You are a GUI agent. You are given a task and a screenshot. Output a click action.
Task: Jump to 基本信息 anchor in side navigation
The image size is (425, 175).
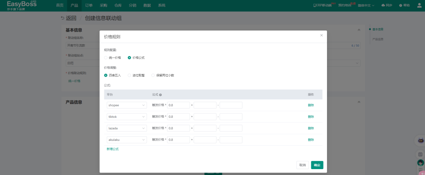tap(378, 29)
